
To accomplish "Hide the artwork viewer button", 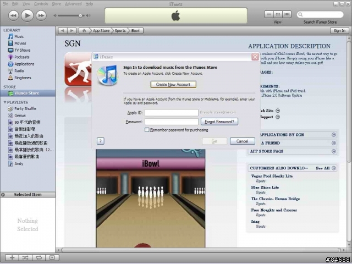I will (x=52, y=257).
